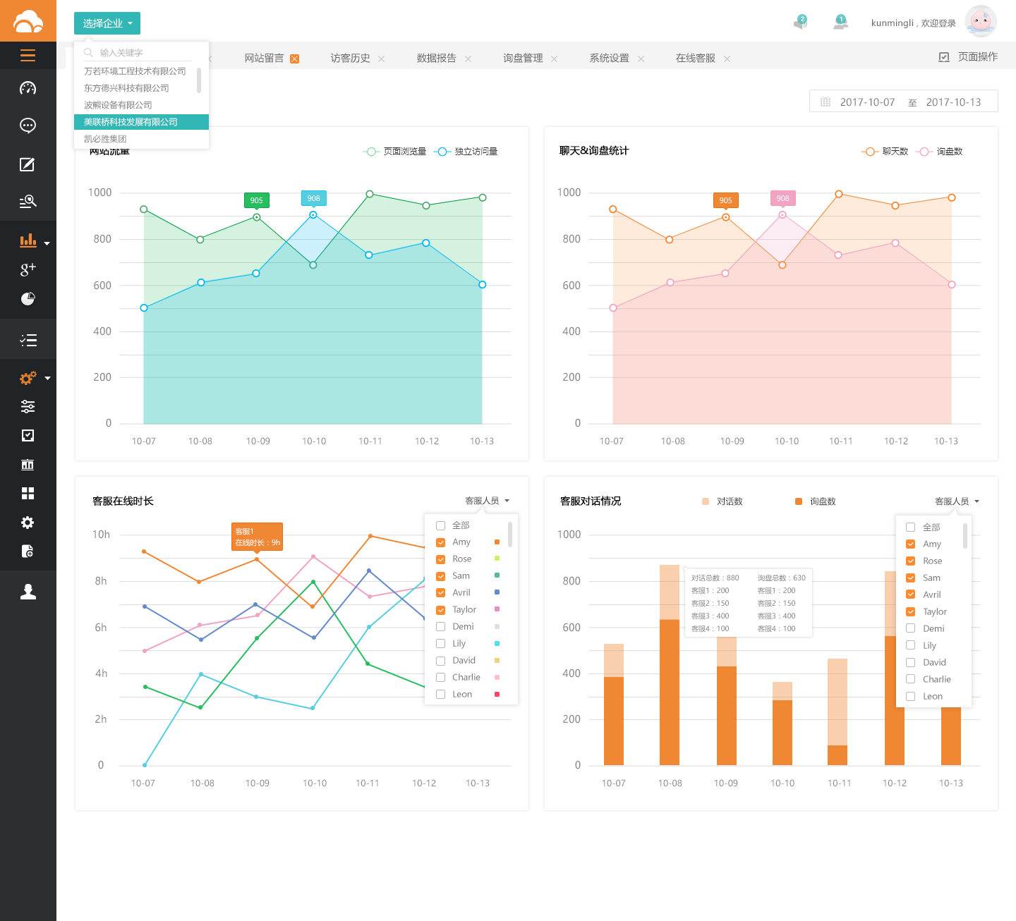Open the checkbox task sidebar icon
The width and height of the screenshot is (1016, 921).
(28, 435)
